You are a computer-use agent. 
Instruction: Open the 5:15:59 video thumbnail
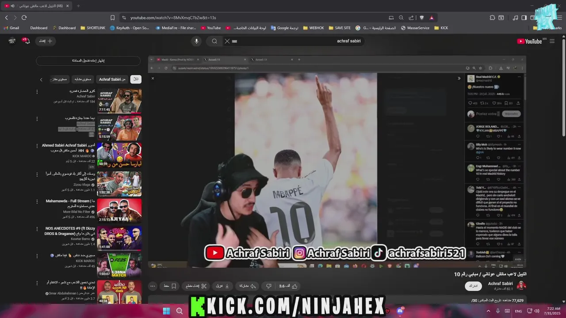click(119, 128)
